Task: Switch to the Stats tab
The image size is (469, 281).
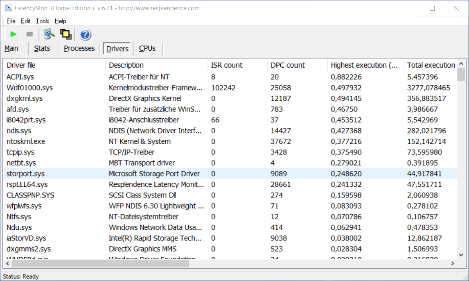Action: pos(42,48)
